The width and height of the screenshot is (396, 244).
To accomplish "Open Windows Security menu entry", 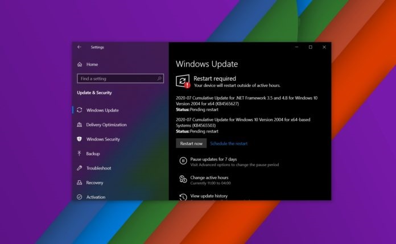I will pos(103,139).
